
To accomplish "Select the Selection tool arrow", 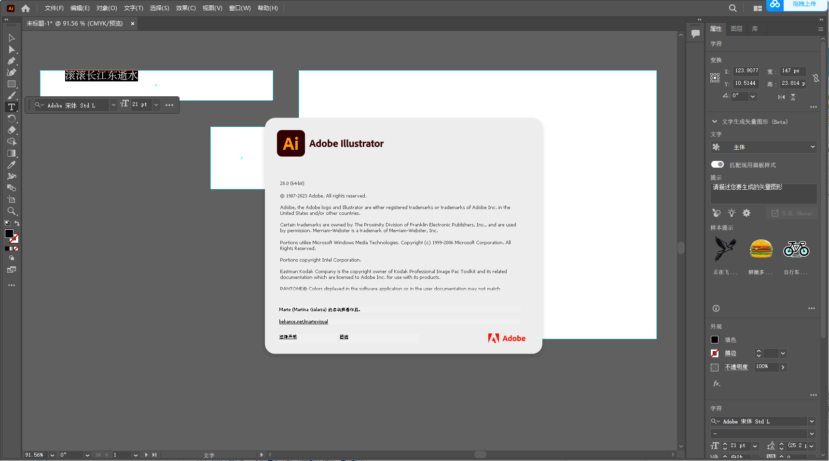I will coord(12,38).
